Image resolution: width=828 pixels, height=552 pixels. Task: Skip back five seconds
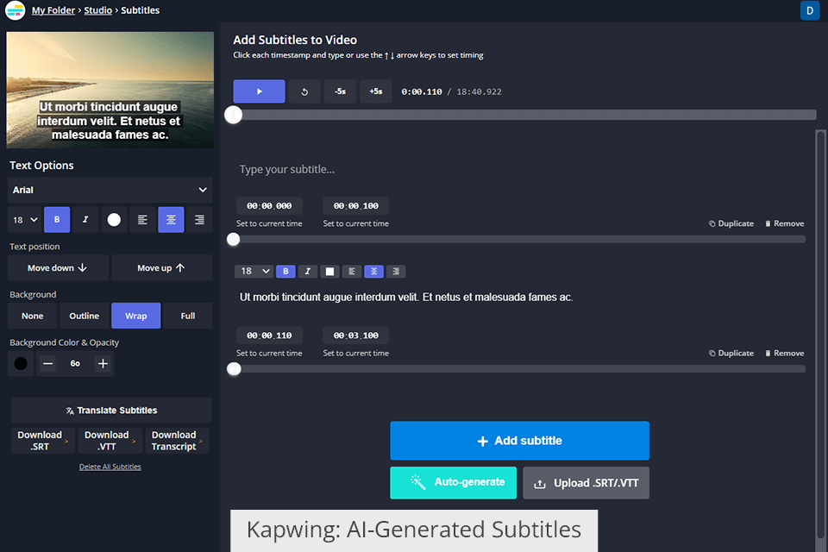click(340, 91)
